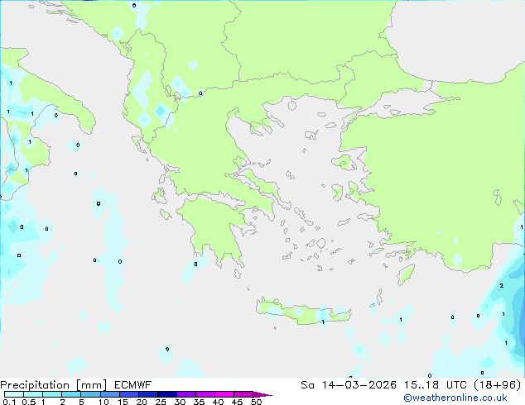Select the 35–40 mm legend color swatch
The width and height of the screenshot is (525, 405).
click(205, 394)
